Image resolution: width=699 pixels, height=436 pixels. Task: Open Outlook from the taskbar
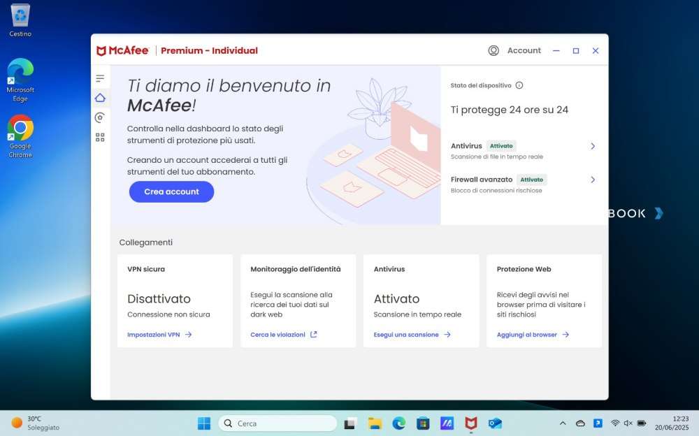pos(495,423)
